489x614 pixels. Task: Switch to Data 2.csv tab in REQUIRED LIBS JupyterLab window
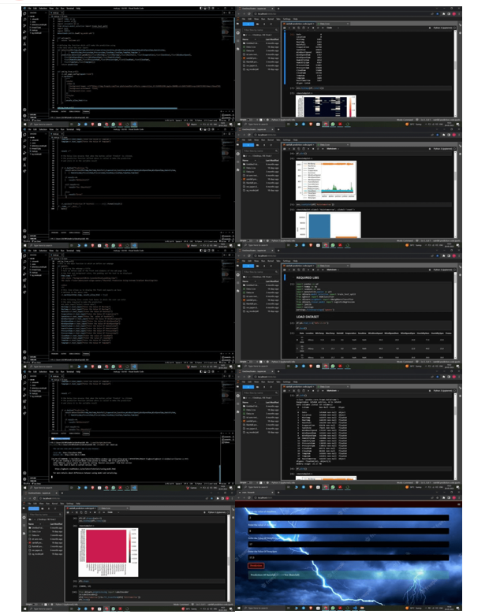tap(333, 266)
